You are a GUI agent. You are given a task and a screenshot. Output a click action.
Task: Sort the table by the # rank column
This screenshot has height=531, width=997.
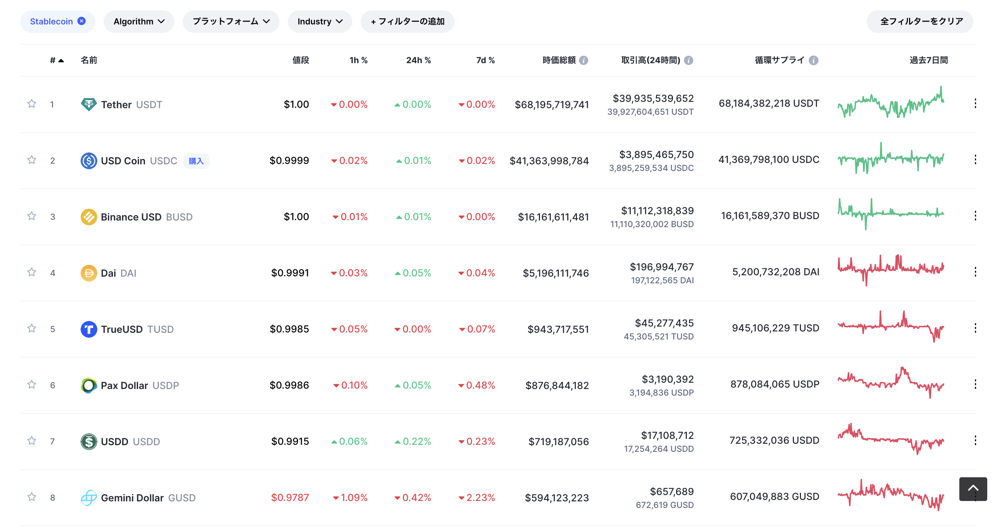(x=57, y=60)
